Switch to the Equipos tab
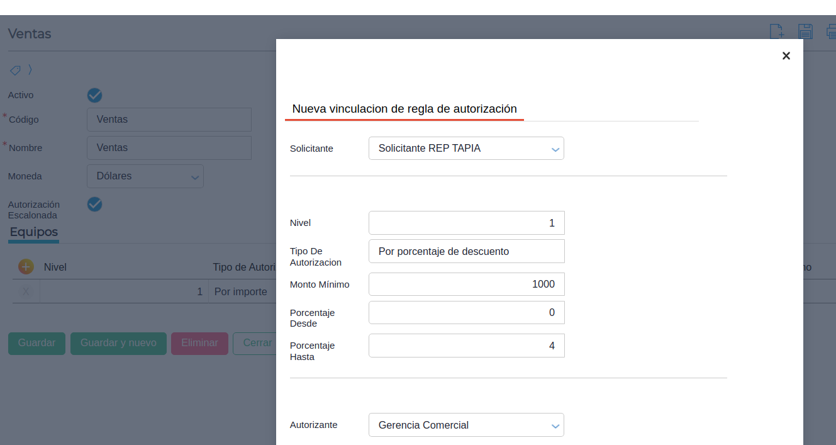Image resolution: width=836 pixels, height=445 pixels. click(34, 232)
